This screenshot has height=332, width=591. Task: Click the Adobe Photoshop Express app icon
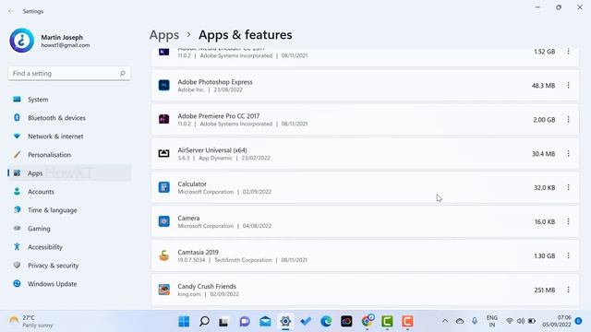[x=164, y=86]
